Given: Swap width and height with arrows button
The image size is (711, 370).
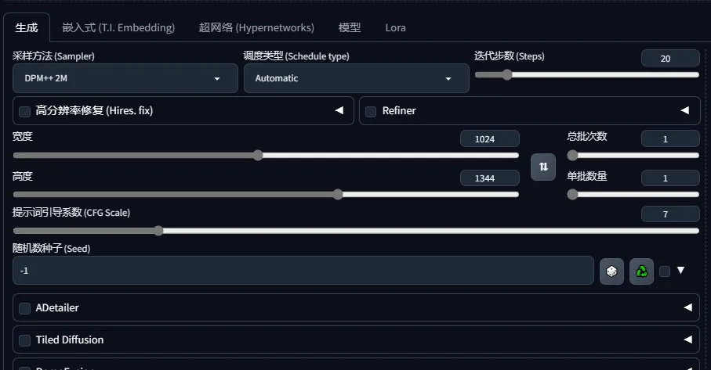Looking at the screenshot, I should pos(542,167).
